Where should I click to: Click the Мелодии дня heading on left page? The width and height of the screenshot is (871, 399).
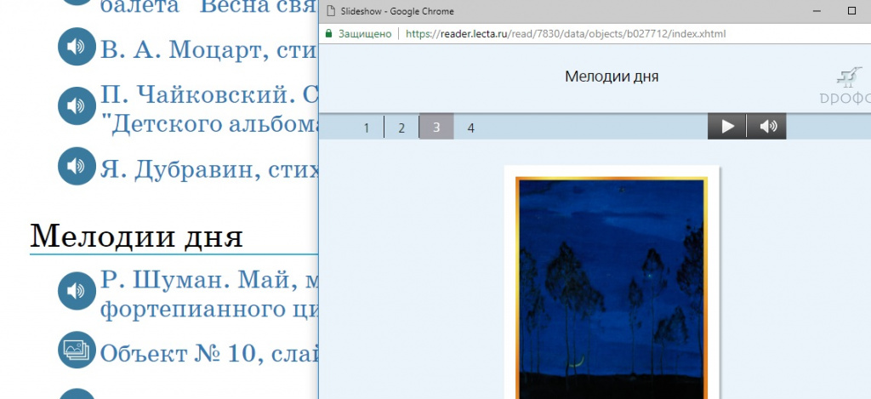136,237
